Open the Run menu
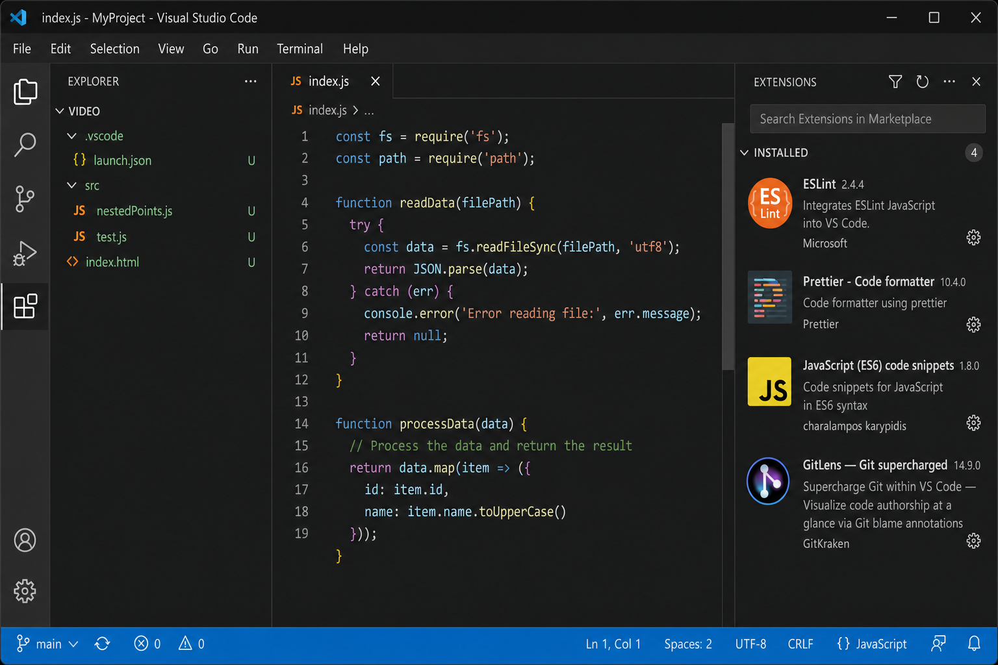Screen dimensions: 998x665 [248, 49]
